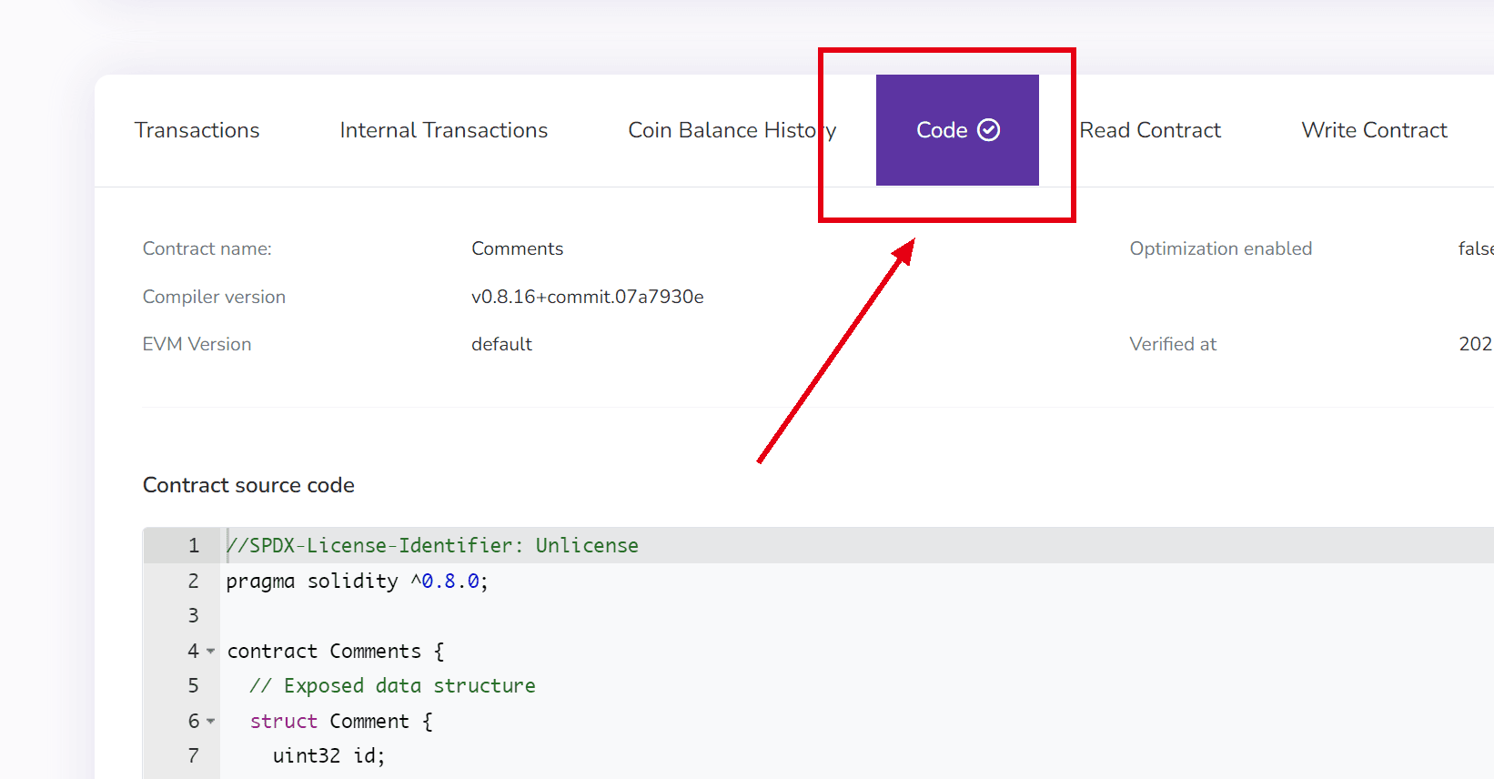The image size is (1494, 779).
Task: Click the verified checkmark icon on Code tab
Action: coord(989,130)
